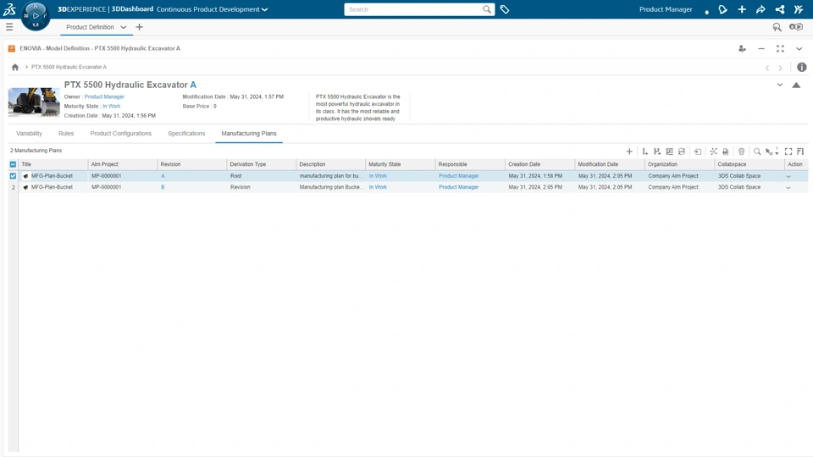Click PTX 5500 Hydraulic Excavator A breadcrumb
Viewport: 813px width, 457px height.
pyautogui.click(x=69, y=67)
